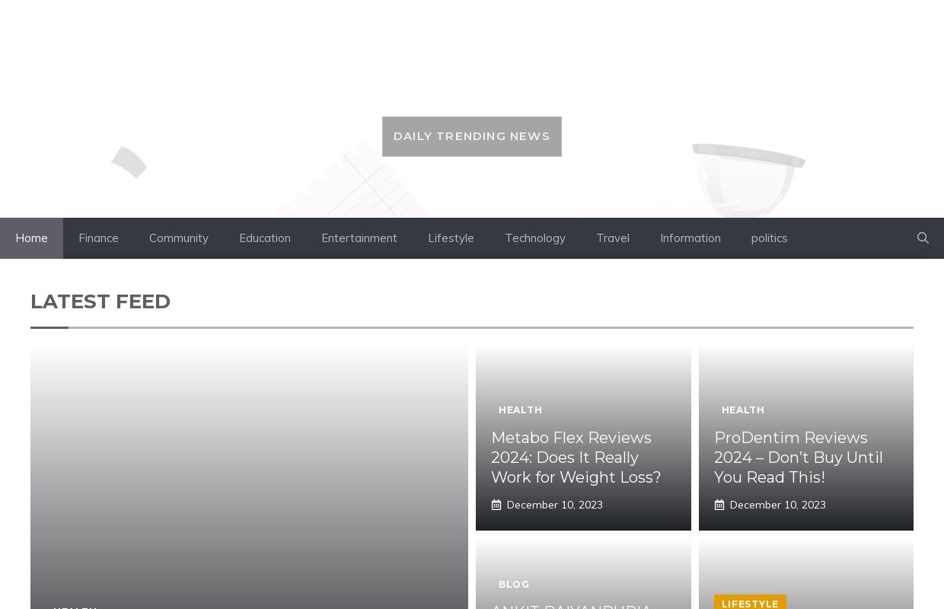Open the Lifestyle menu item
The width and height of the screenshot is (944, 609).
pyautogui.click(x=451, y=238)
